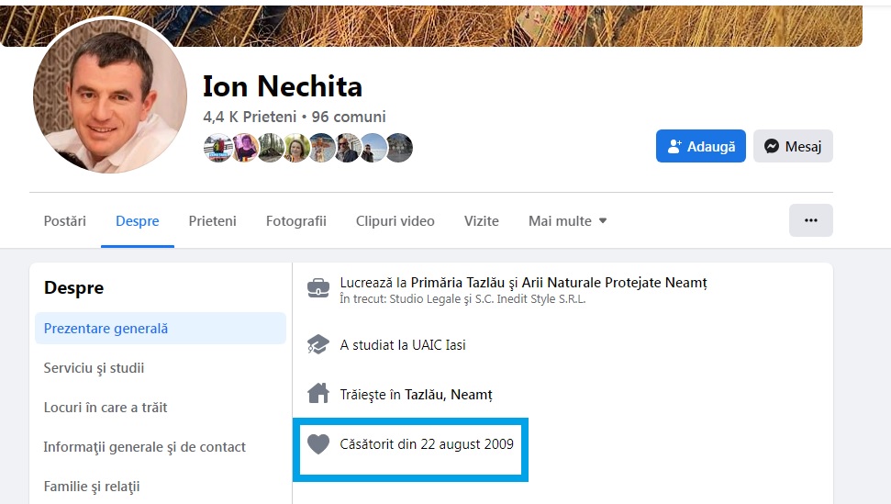891x504 pixels.
Task: Open Ion Nechita's profile picture
Action: coord(109,95)
